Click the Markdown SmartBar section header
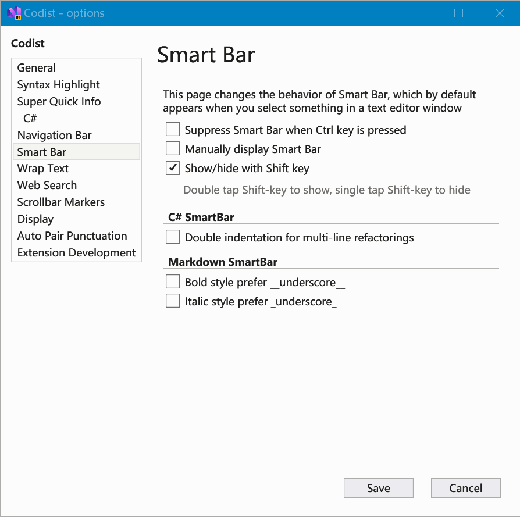Viewport: 520px width, 517px height. click(x=223, y=262)
